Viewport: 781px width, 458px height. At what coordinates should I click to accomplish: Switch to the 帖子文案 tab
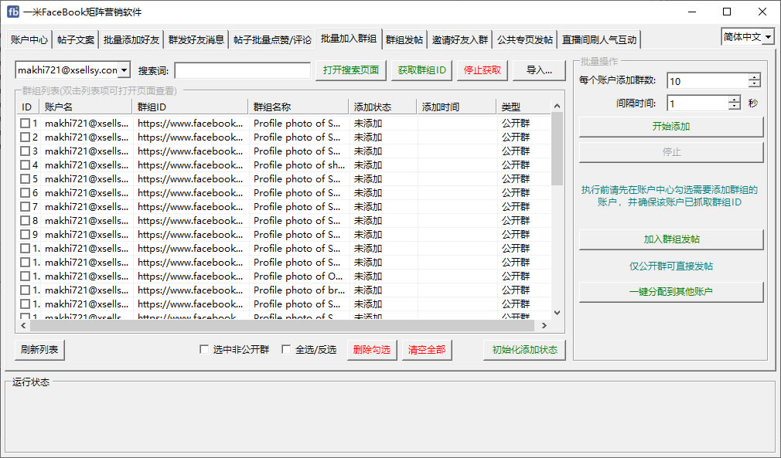pos(75,40)
